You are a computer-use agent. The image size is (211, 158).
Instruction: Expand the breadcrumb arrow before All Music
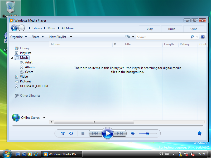pyautogui.click(x=59, y=28)
